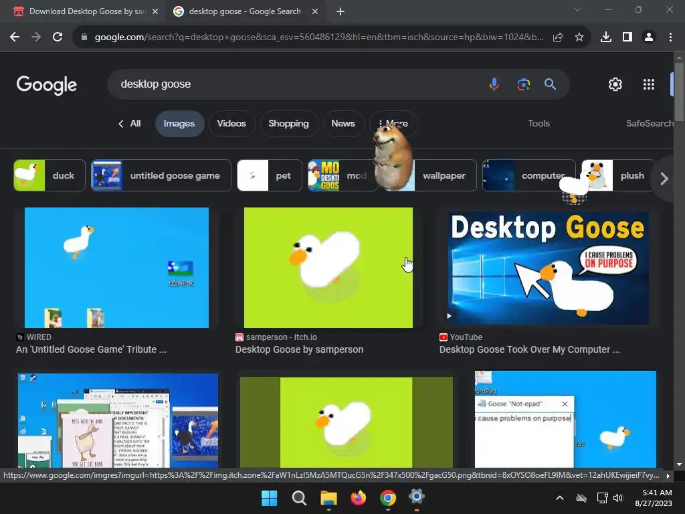Screen dimensions: 685x514
Task: Open Chrome downloads icon
Action: 606,37
